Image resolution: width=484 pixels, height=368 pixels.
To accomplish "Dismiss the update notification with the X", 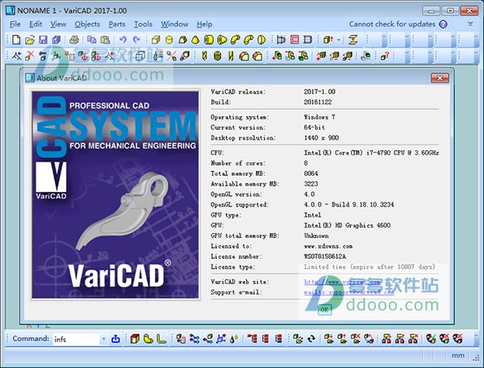I will (470, 23).
